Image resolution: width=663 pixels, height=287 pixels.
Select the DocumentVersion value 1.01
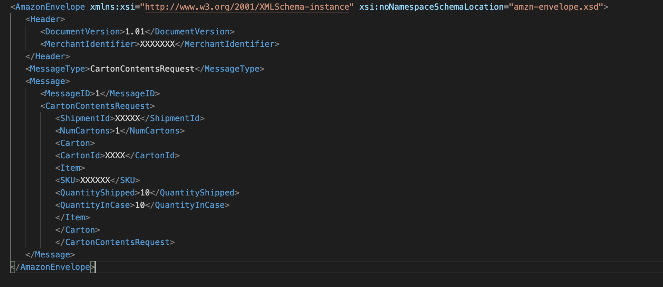(135, 32)
